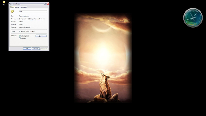Click the folder name field containing Muse

click(33, 11)
